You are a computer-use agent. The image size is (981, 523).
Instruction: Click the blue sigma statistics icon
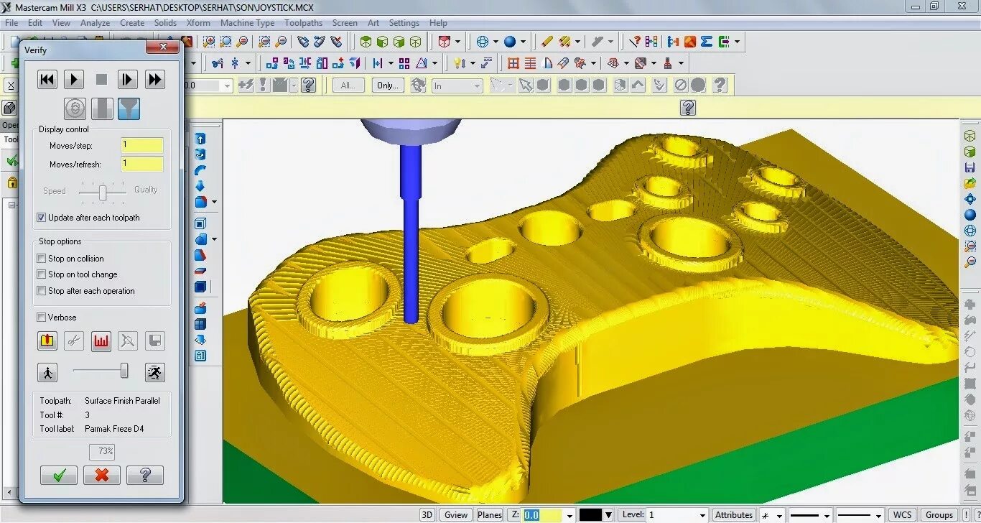pos(707,42)
